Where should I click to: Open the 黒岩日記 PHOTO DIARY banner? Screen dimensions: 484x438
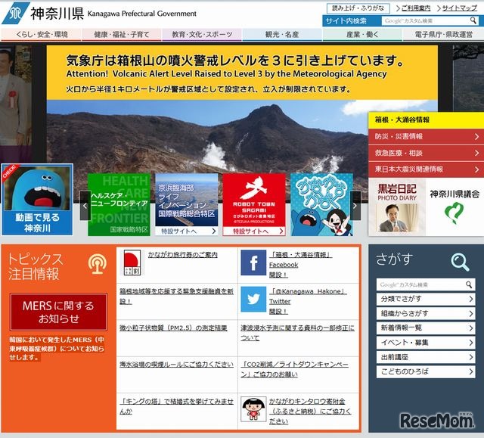397,207
